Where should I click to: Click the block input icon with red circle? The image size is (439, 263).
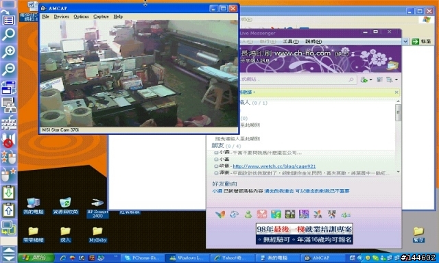click(8, 140)
